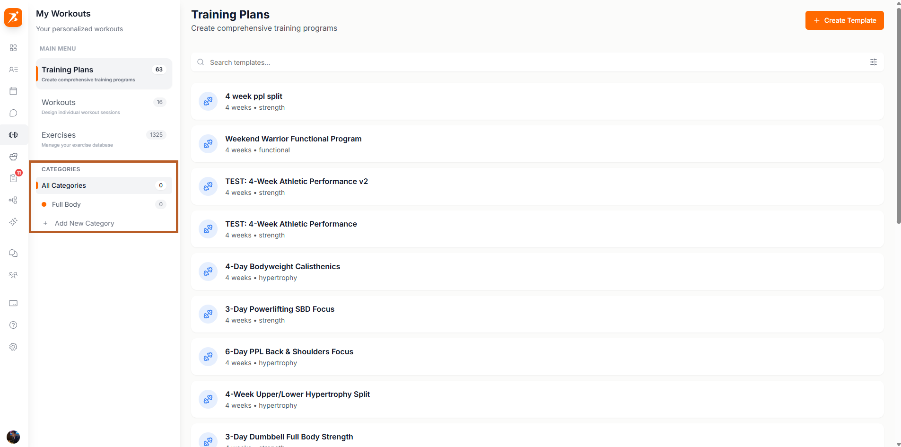The image size is (901, 447).
Task: Open the workflow nodes icon
Action: [x=13, y=200]
